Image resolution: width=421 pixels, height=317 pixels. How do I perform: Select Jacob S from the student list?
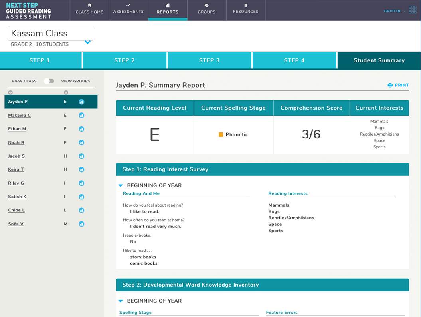click(16, 156)
